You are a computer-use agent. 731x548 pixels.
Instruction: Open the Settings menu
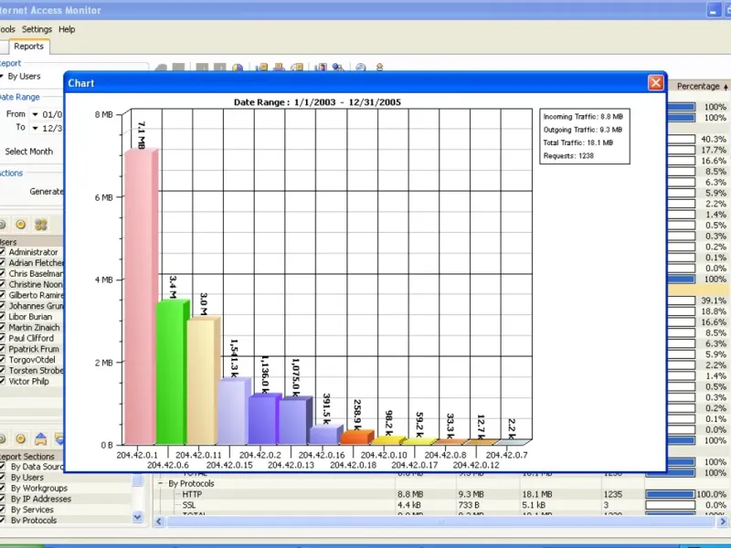pos(37,29)
